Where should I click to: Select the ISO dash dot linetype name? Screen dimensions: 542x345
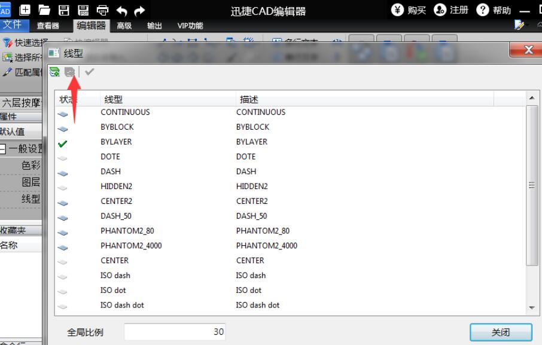[122, 306]
